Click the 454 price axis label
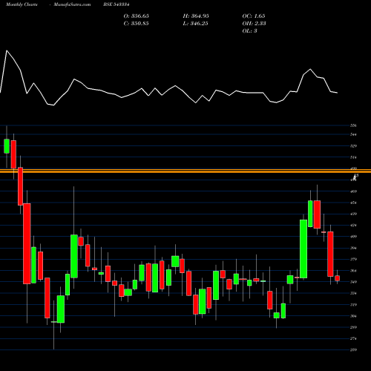The width and height of the screenshot is (371, 371). [x=353, y=203]
